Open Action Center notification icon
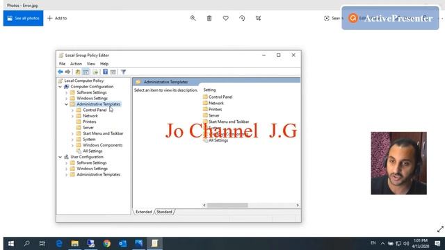The height and width of the screenshot is (250, 445). tap(437, 244)
